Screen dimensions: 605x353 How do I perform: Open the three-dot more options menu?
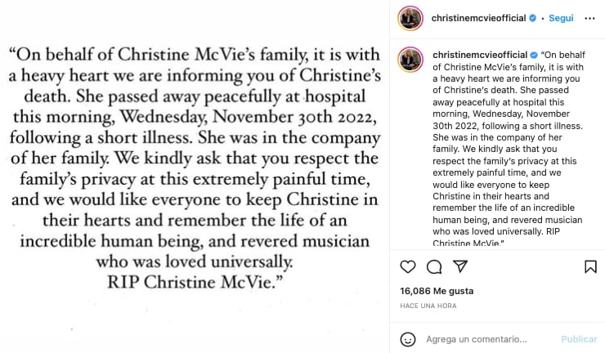pyautogui.click(x=590, y=18)
